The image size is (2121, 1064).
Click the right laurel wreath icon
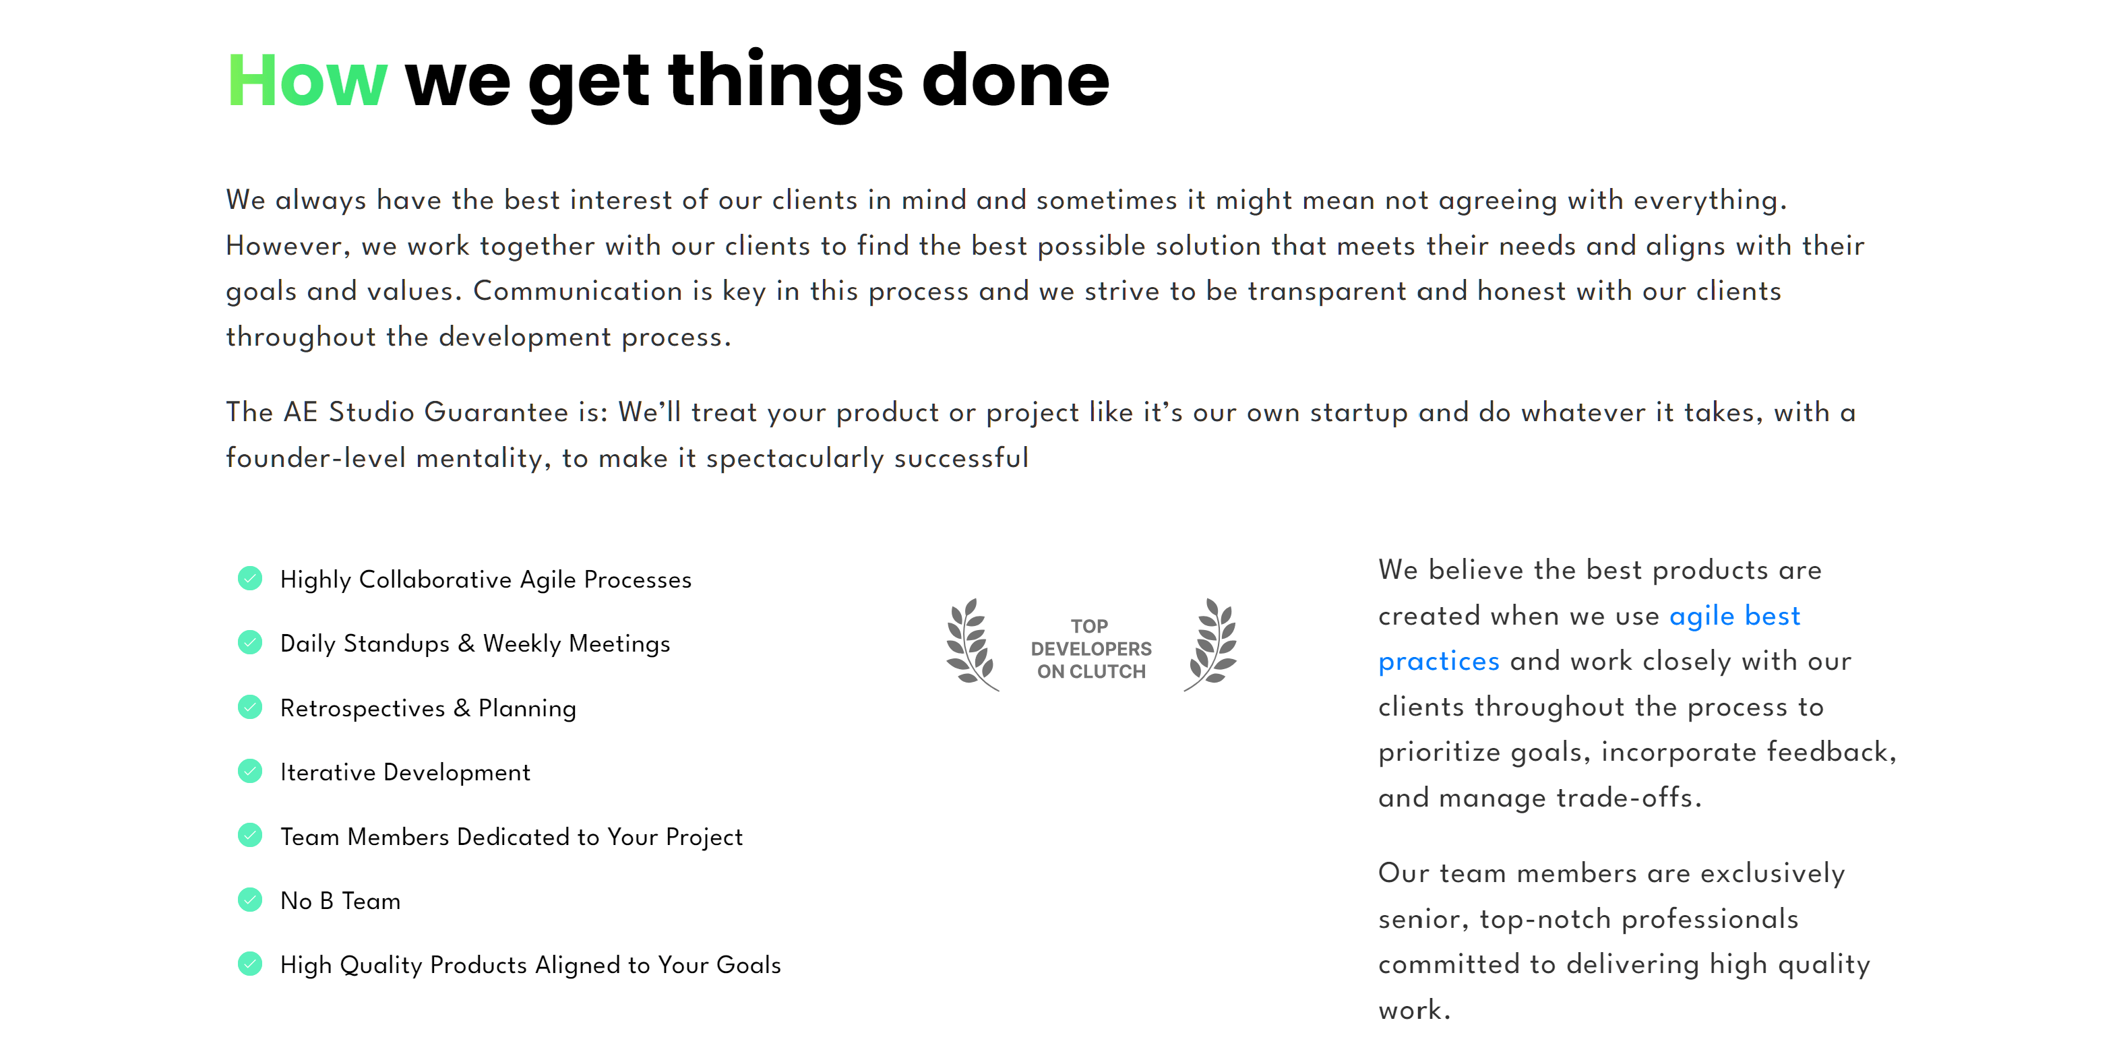[1211, 644]
